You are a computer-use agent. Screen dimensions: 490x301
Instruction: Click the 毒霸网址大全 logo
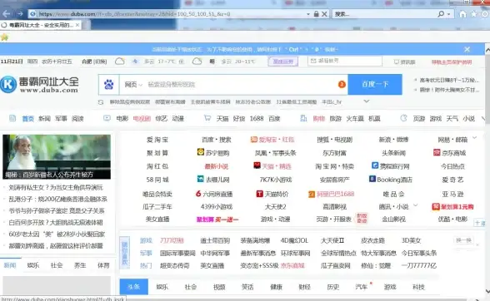coord(40,85)
